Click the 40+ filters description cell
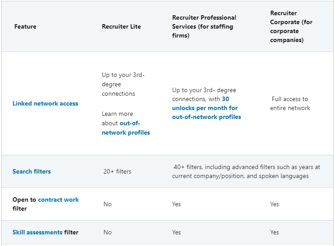The image size is (335, 246). (246, 171)
